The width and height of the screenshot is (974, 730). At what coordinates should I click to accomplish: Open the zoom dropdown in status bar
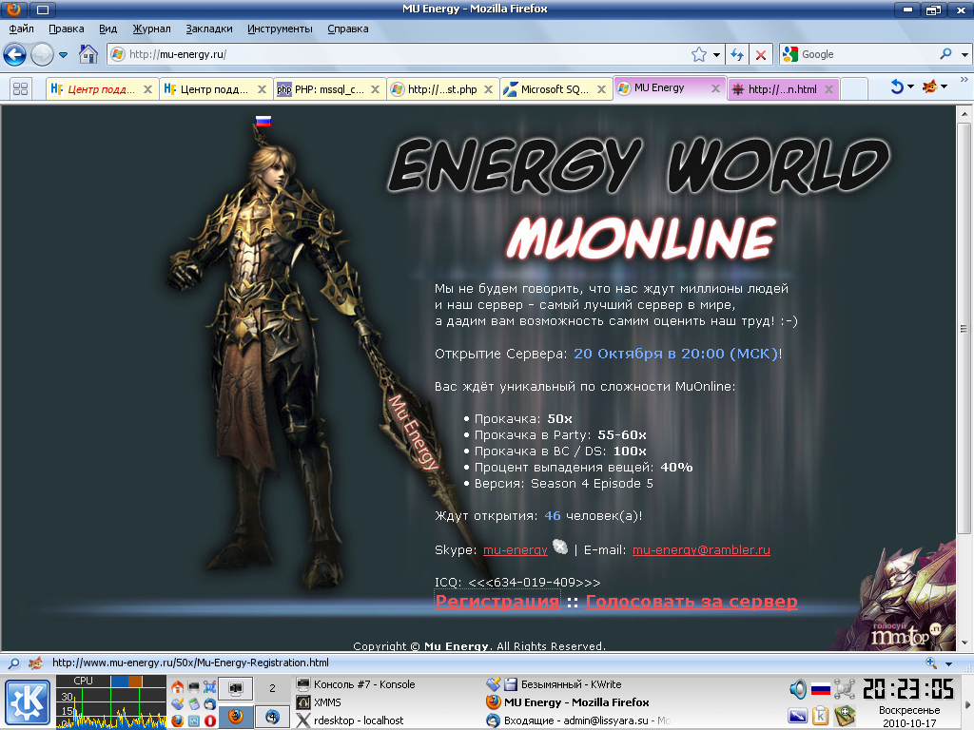coord(948,663)
